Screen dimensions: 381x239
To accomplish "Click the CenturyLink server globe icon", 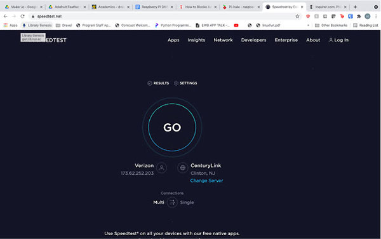I will pyautogui.click(x=183, y=168).
